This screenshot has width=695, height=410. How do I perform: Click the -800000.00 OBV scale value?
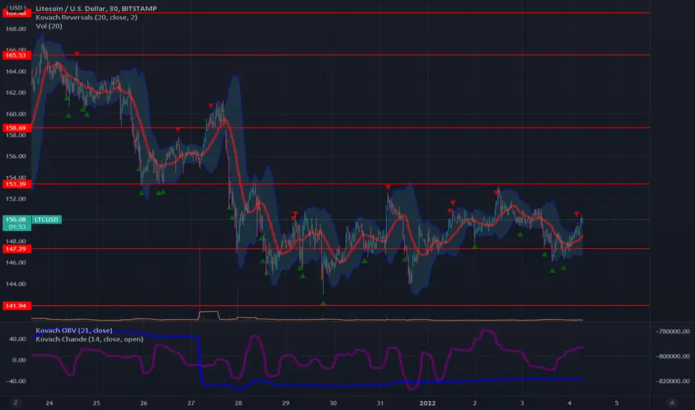click(673, 356)
